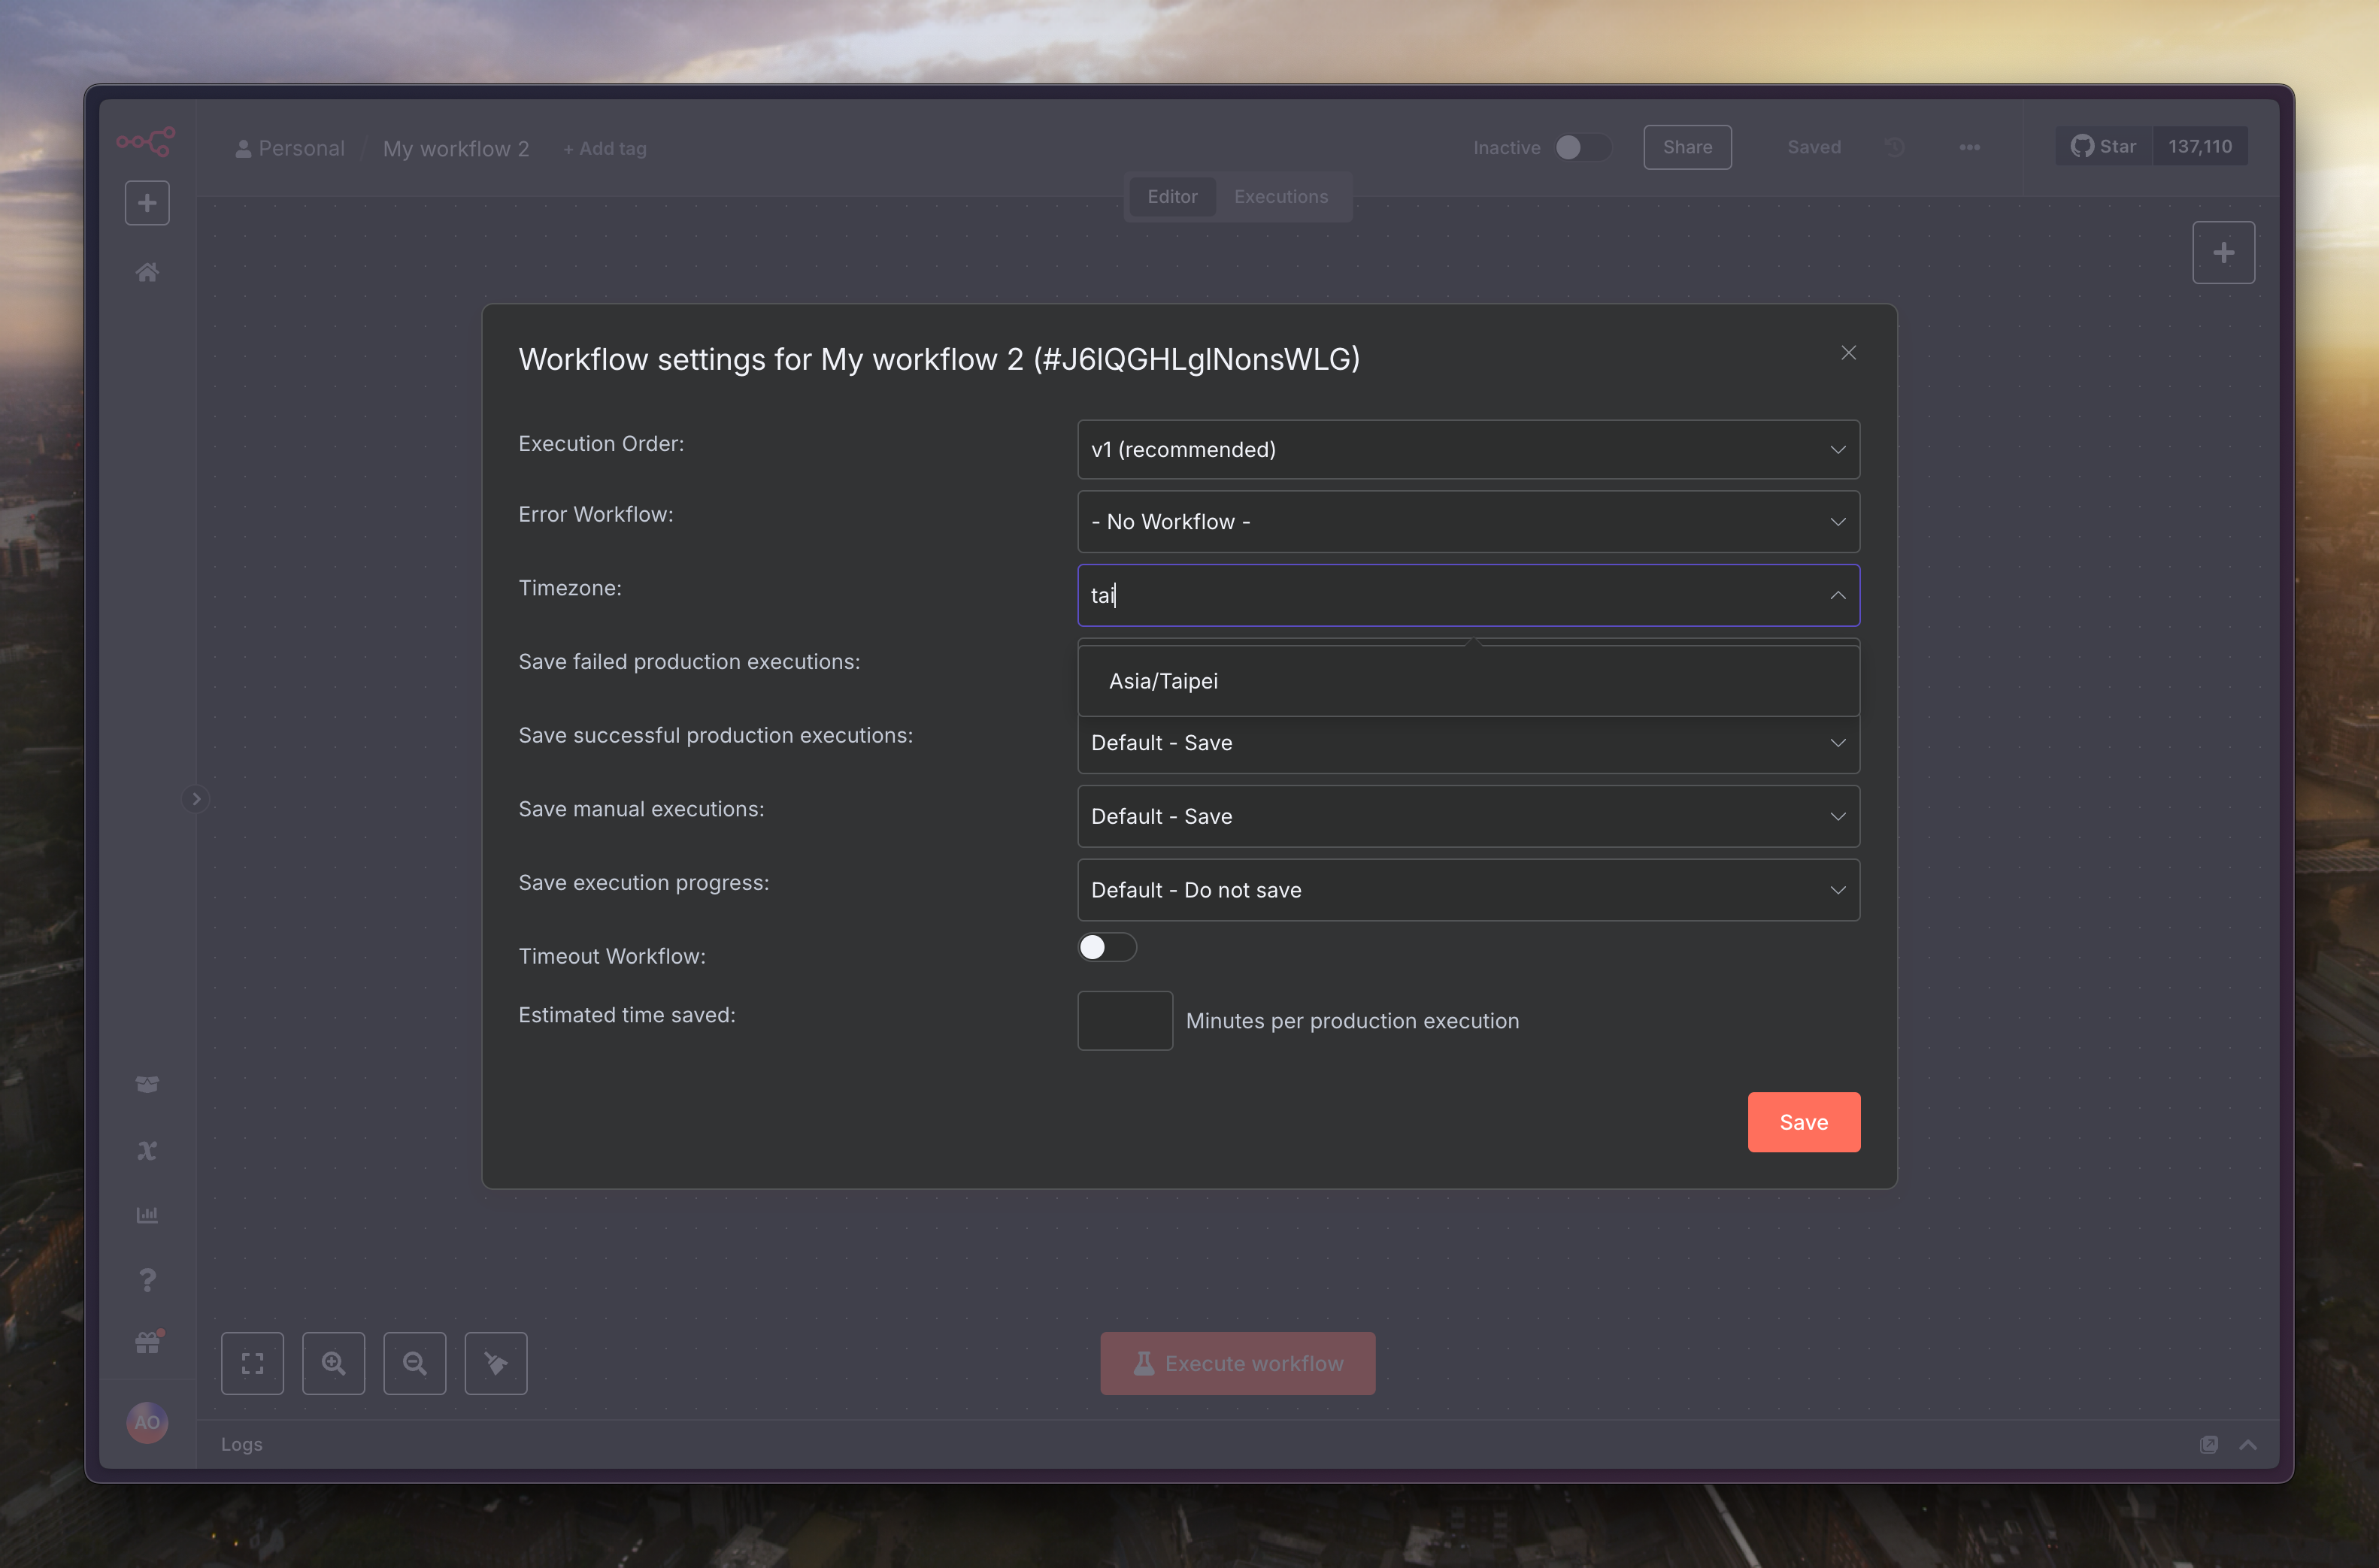Image resolution: width=2379 pixels, height=1568 pixels.
Task: Click the tidy up workflow icon
Action: click(x=496, y=1363)
